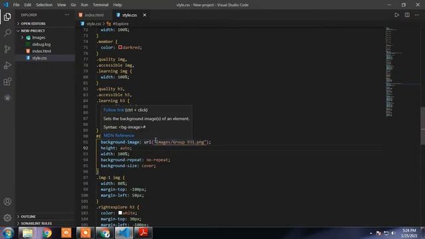Open the SonarLint activity bar icon
The image size is (425, 239).
coord(7,98)
